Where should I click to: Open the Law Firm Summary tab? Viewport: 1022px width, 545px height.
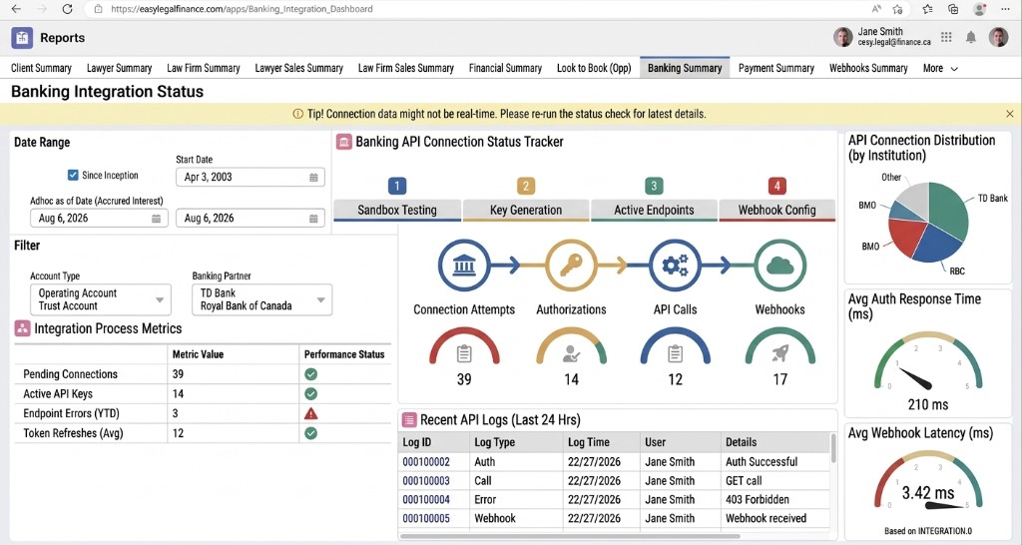(204, 69)
